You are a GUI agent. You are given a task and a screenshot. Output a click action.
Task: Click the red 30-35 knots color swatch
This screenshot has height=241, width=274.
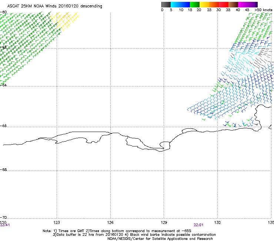point(224,4)
